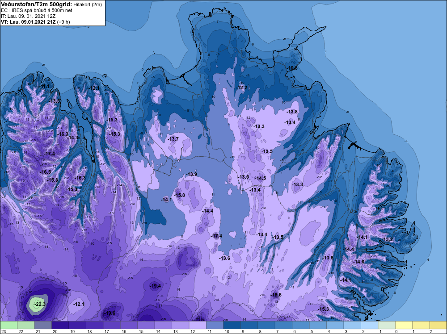Click the -10.8 temperature label

coord(292,68)
